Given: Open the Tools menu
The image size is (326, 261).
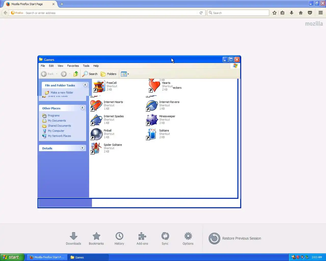Looking at the screenshot, I should point(86,66).
